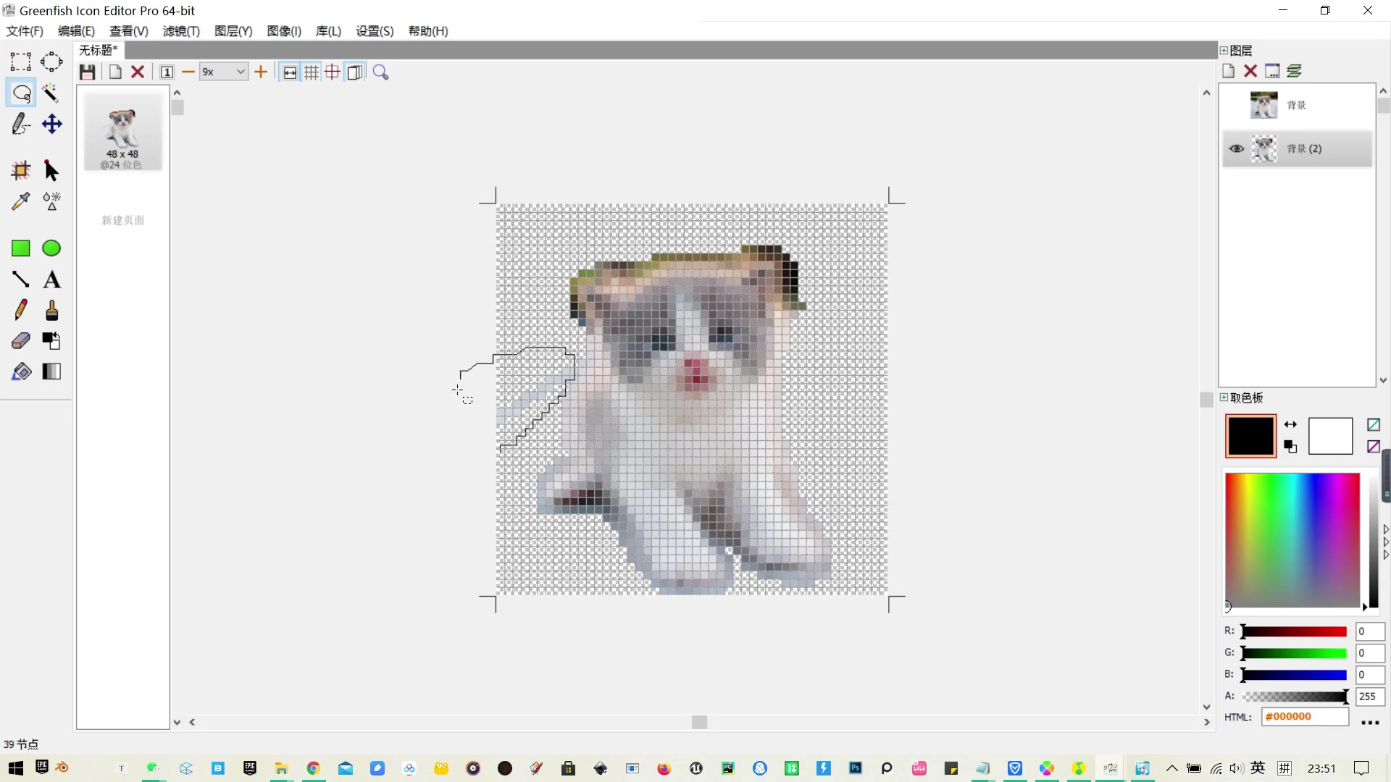Toggle the centerlines display button

coord(333,72)
